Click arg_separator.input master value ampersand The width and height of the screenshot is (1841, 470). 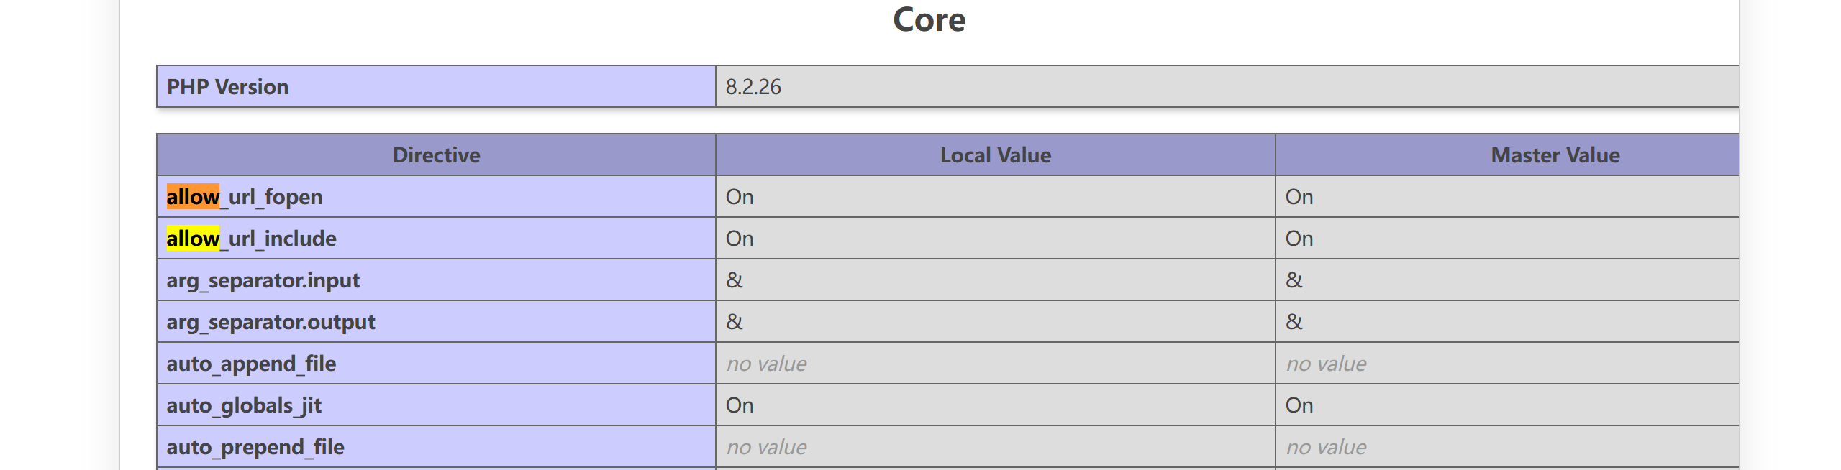tap(1294, 280)
